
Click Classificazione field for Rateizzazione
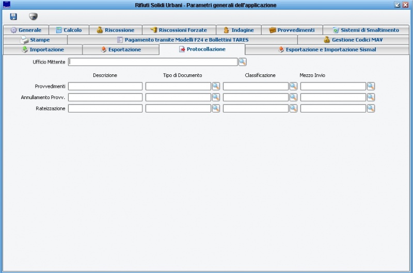pyautogui.click(x=256, y=108)
